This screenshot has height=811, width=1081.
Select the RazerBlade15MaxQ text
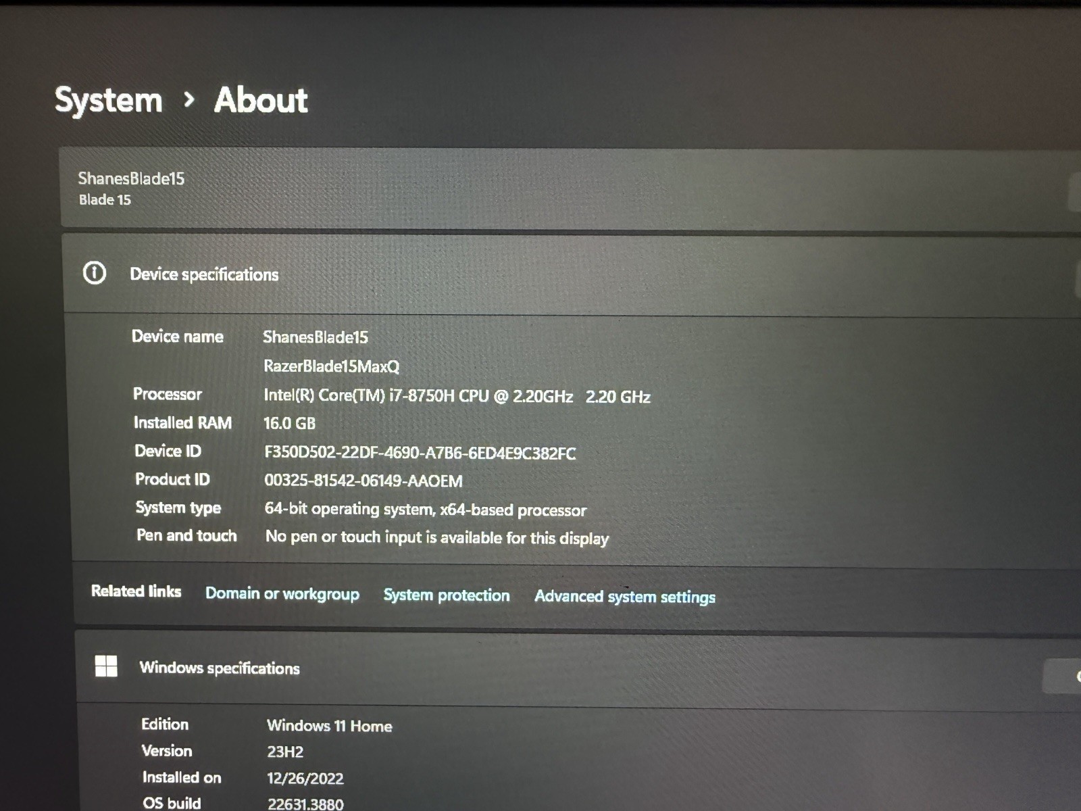[x=332, y=366]
